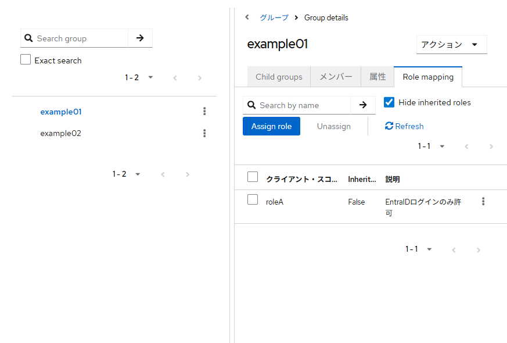Switch to the メンバー tab
Image resolution: width=507 pixels, height=343 pixels.
(336, 77)
